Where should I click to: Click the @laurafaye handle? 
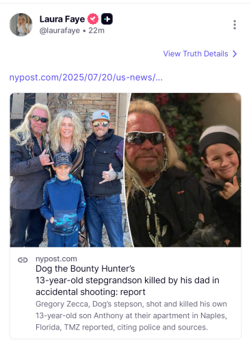pos(60,31)
